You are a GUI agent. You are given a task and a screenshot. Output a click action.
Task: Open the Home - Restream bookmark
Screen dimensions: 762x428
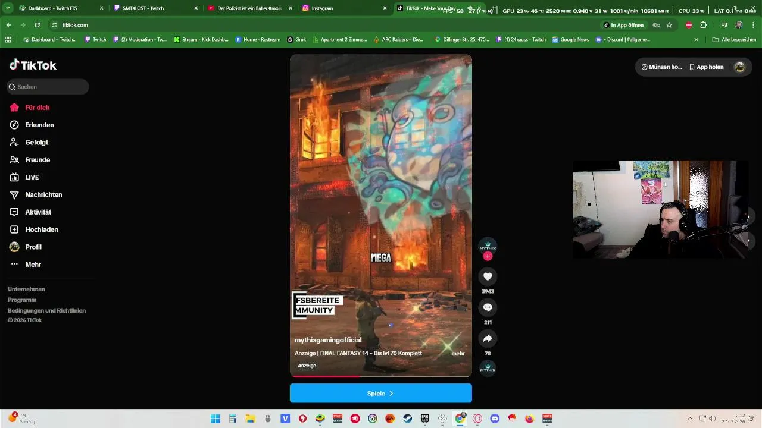tap(258, 40)
